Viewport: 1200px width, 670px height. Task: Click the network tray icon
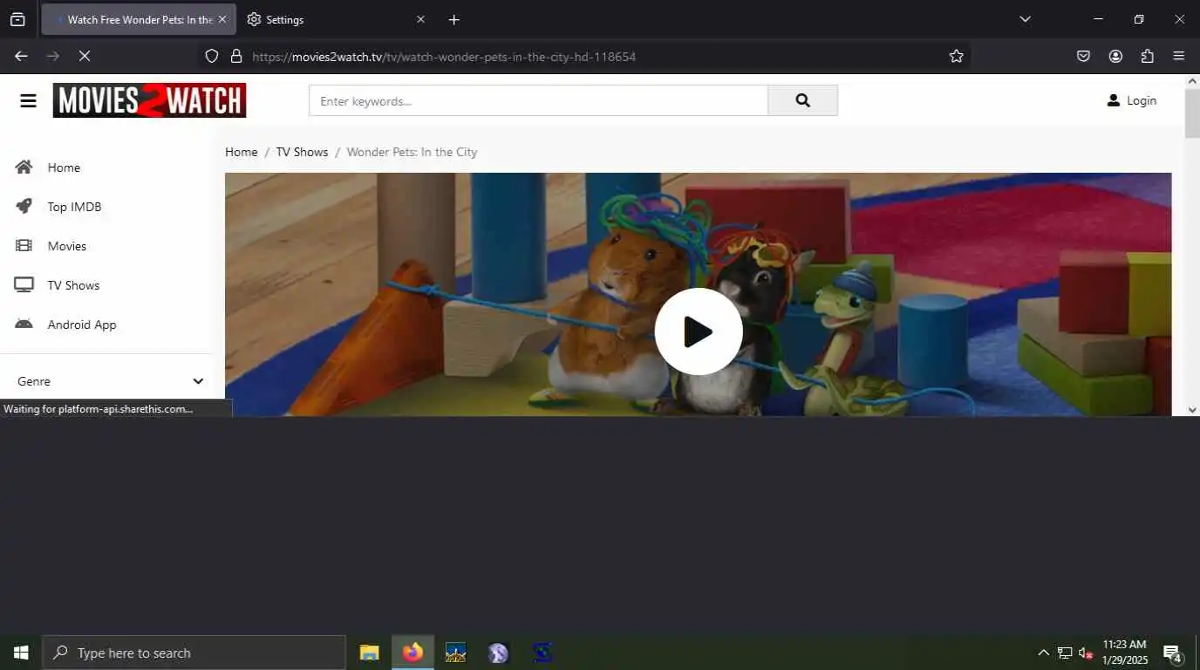pyautogui.click(x=1064, y=653)
